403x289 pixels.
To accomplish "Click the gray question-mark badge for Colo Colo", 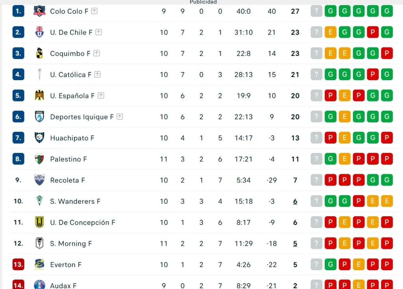I will (316, 11).
